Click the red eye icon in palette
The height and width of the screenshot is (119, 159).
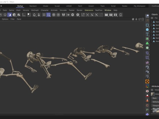[x=147, y=91]
